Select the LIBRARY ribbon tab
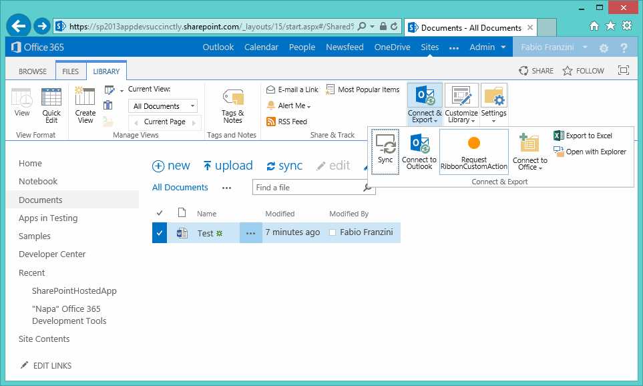 pyautogui.click(x=106, y=71)
